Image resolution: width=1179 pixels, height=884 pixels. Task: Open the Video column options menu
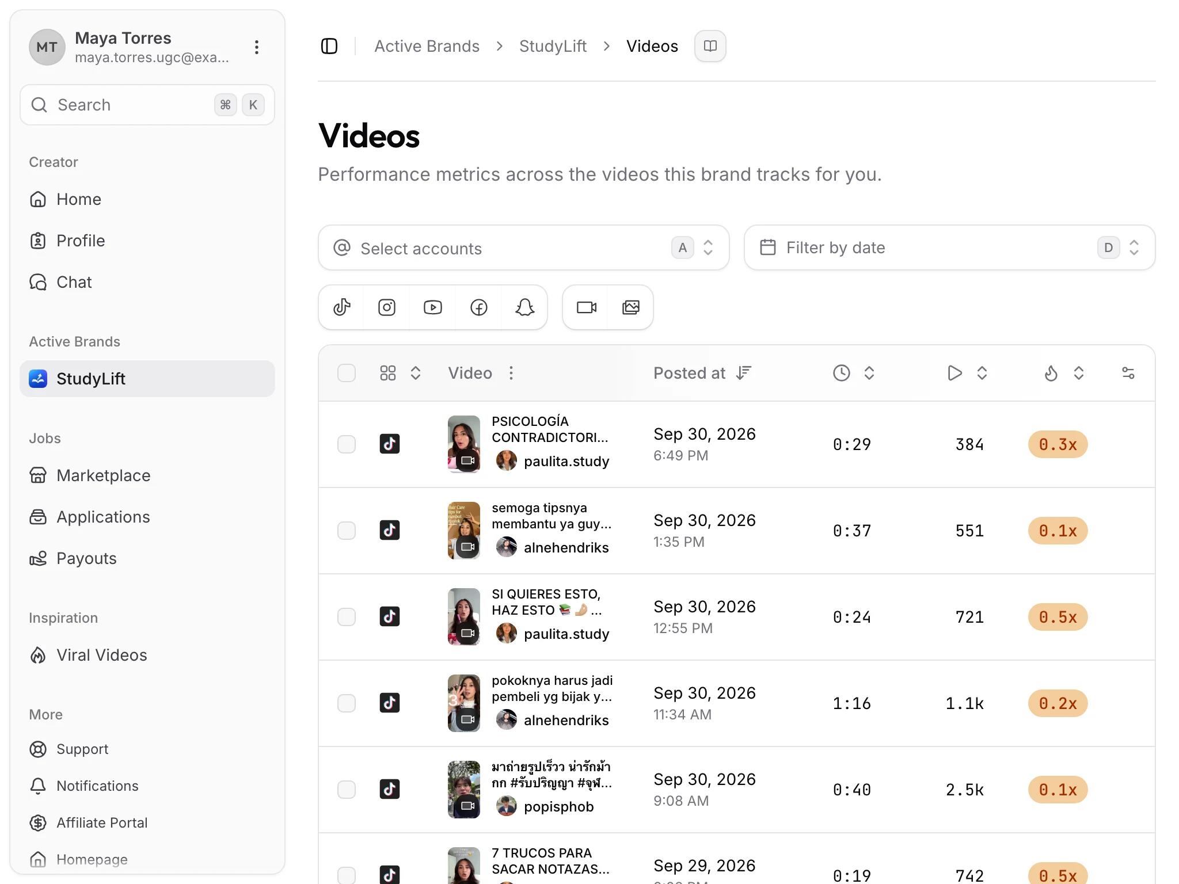click(511, 373)
